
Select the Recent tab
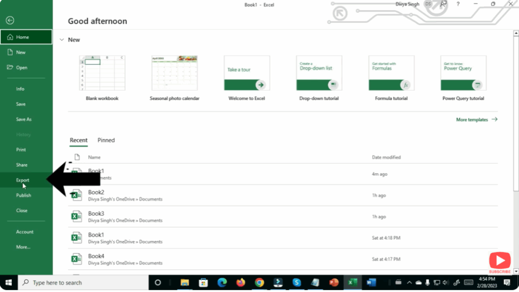click(79, 140)
